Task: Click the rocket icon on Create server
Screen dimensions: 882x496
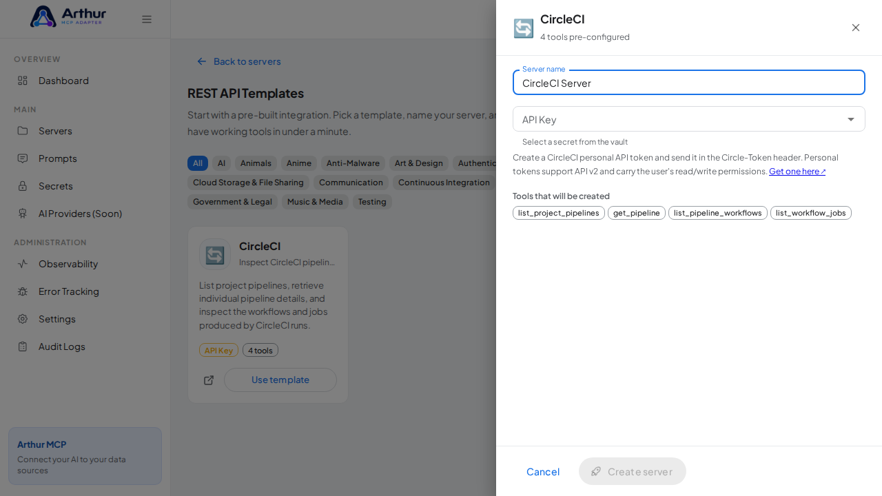Action: tap(596, 471)
